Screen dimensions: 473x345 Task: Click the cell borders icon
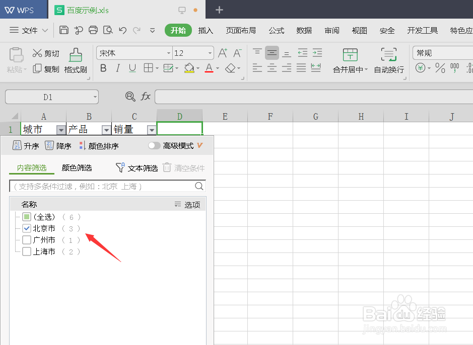point(149,68)
